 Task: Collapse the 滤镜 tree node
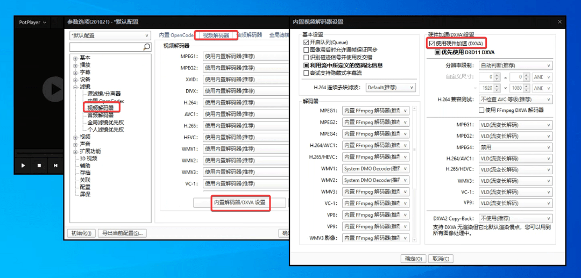pos(75,87)
